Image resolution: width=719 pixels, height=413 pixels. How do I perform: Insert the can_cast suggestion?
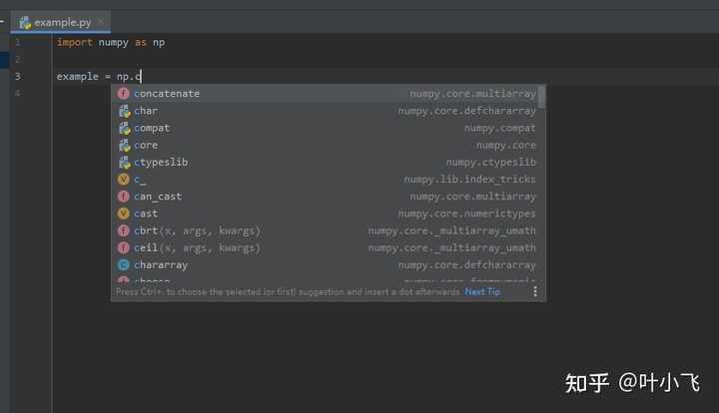[x=158, y=197]
